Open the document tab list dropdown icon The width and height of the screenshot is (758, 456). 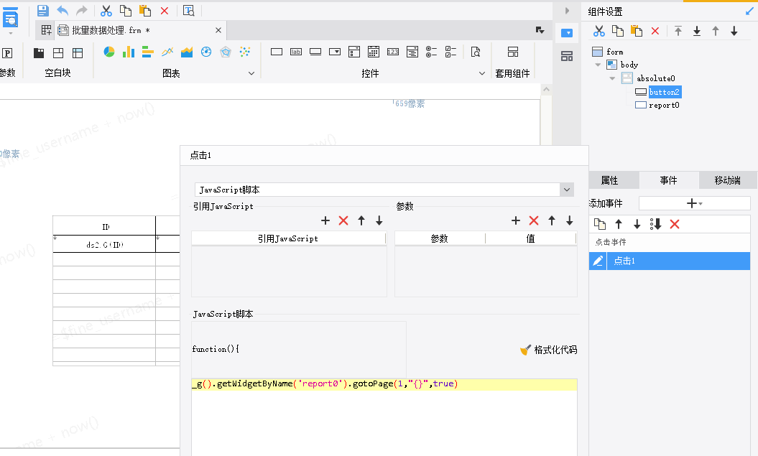tap(540, 30)
